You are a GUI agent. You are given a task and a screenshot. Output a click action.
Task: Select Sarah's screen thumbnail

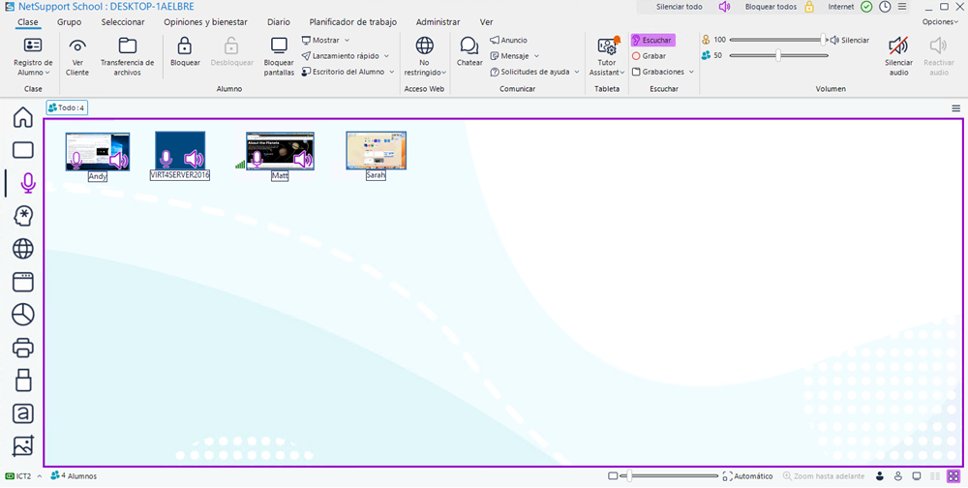pos(376,150)
